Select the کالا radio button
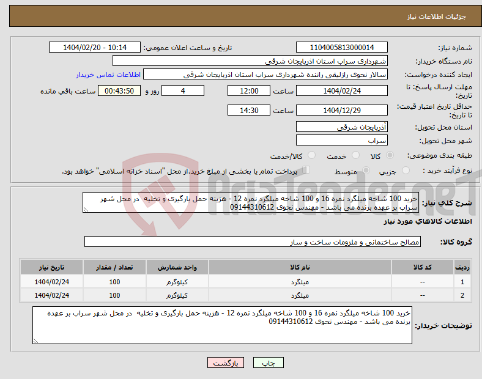Screen dimensions: 482x379 pyautogui.click(x=390, y=155)
